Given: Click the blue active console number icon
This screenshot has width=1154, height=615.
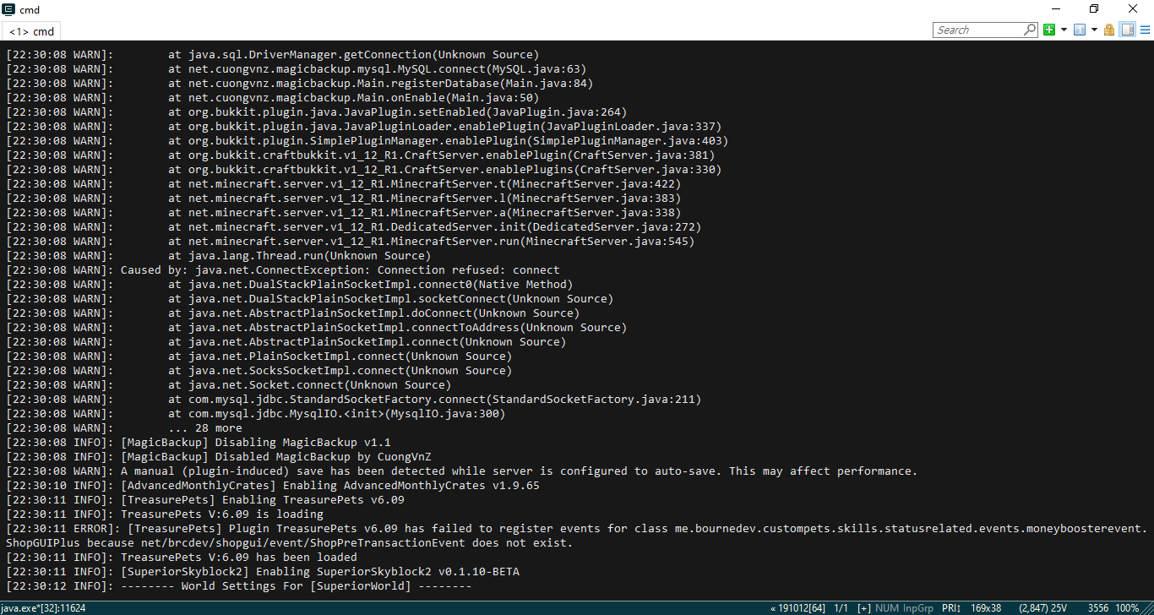Looking at the screenshot, I should [1080, 30].
